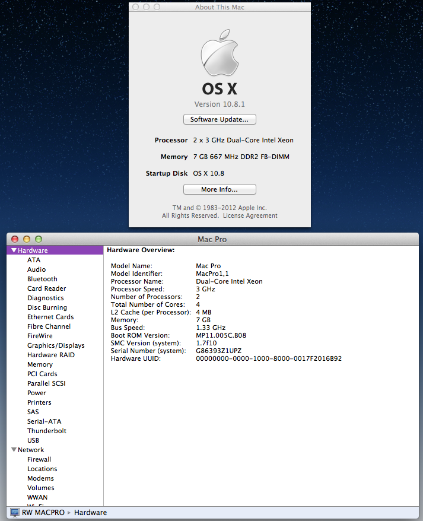Select FireWire in the sidebar
423x521 pixels.
[x=40, y=336]
